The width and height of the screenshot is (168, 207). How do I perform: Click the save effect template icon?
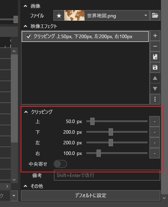[155, 68]
